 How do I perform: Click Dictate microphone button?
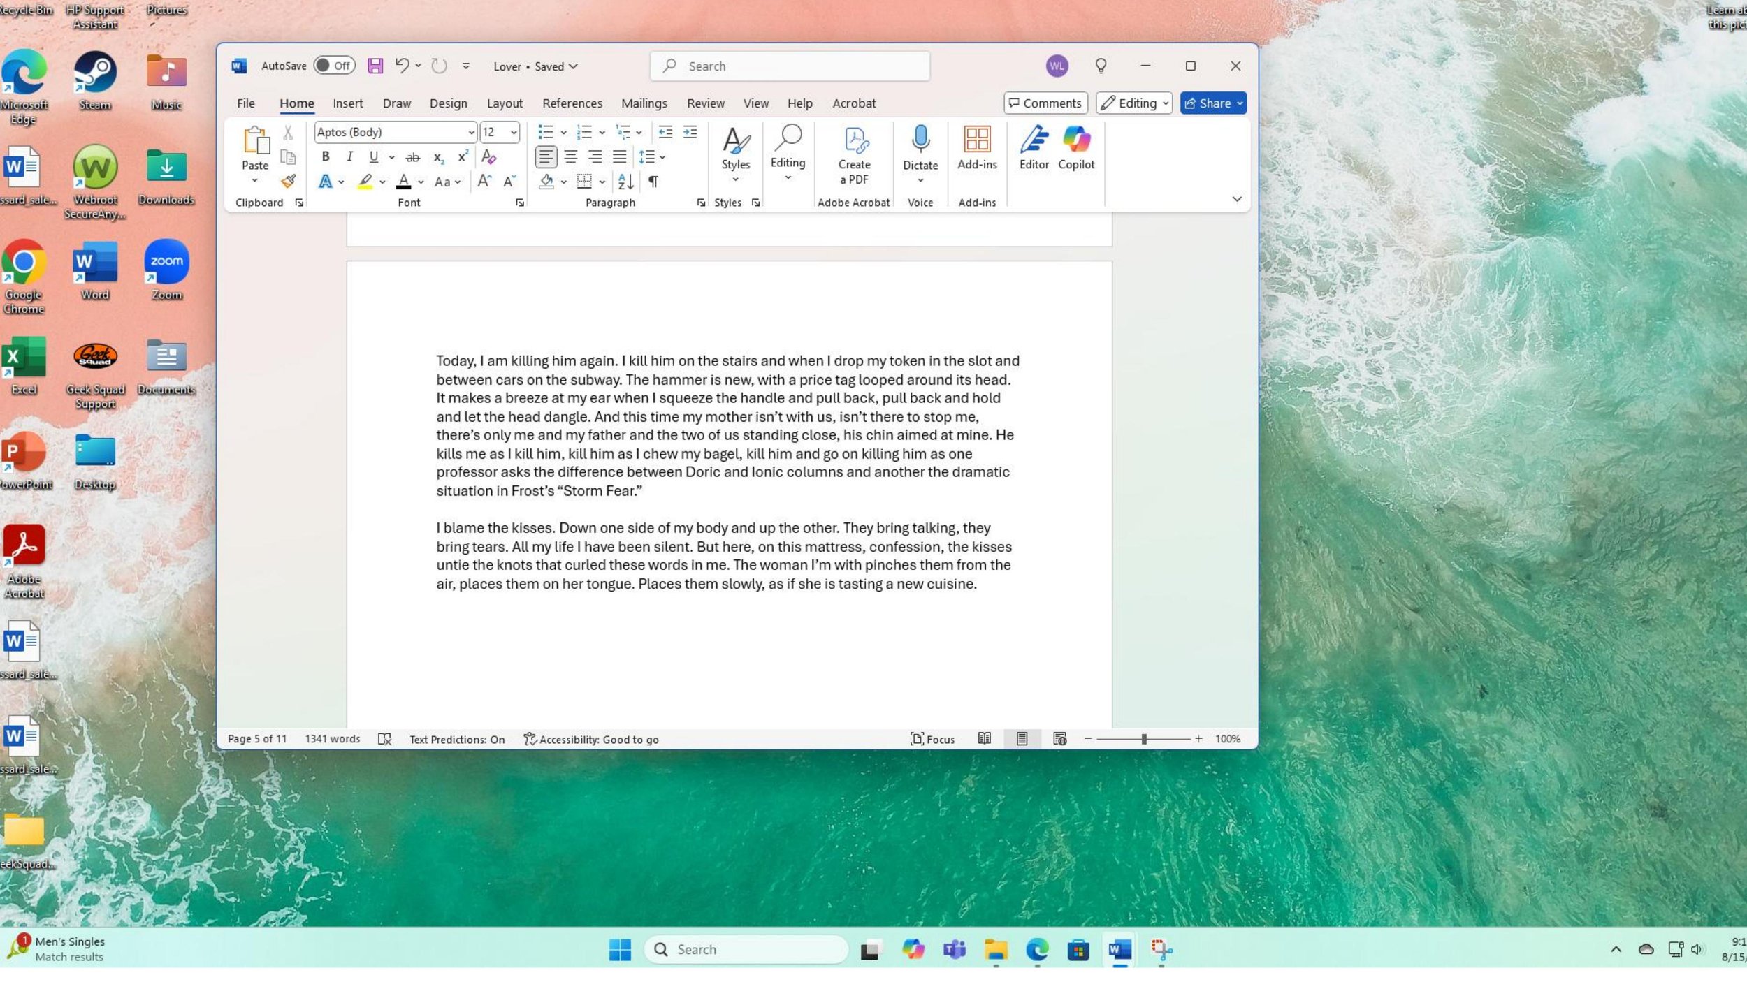tap(920, 148)
